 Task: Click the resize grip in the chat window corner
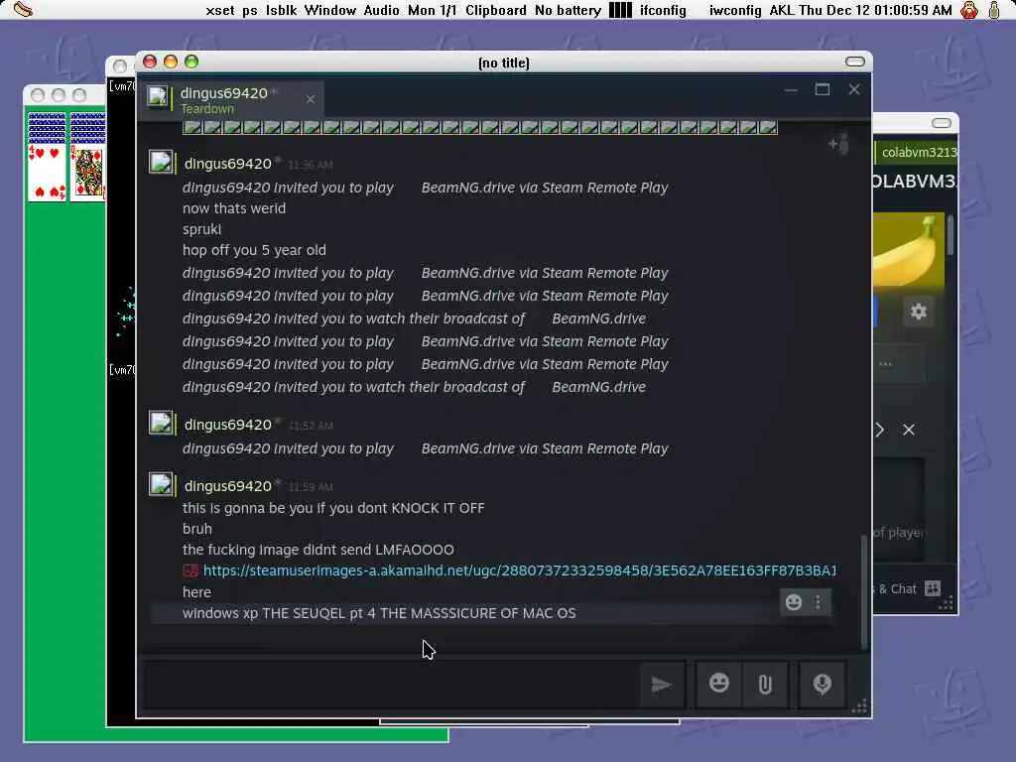[x=860, y=706]
